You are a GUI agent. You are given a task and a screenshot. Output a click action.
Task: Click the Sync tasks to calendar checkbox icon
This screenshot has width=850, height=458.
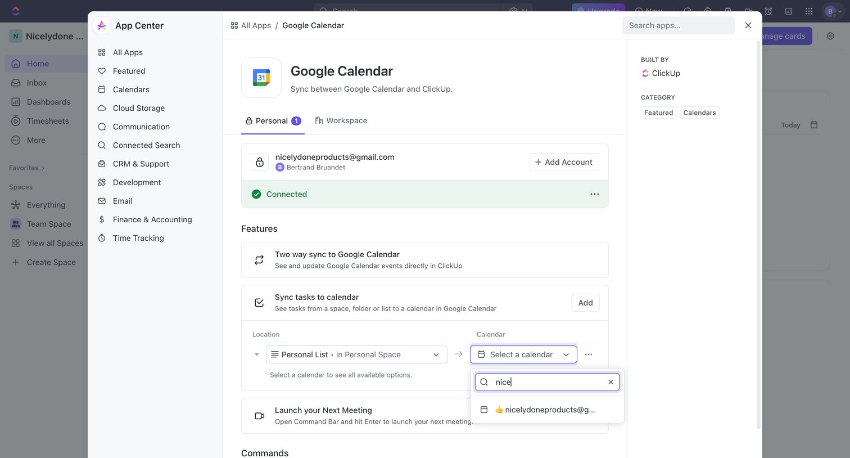pyautogui.click(x=259, y=303)
